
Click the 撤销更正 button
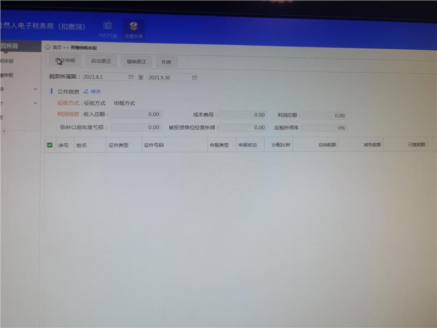coord(136,62)
